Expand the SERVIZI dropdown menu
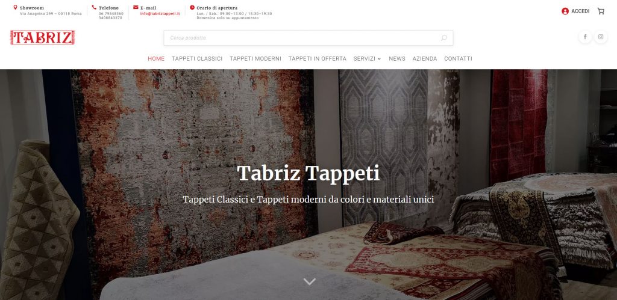Viewport: 617px width, 300px height. click(367, 58)
